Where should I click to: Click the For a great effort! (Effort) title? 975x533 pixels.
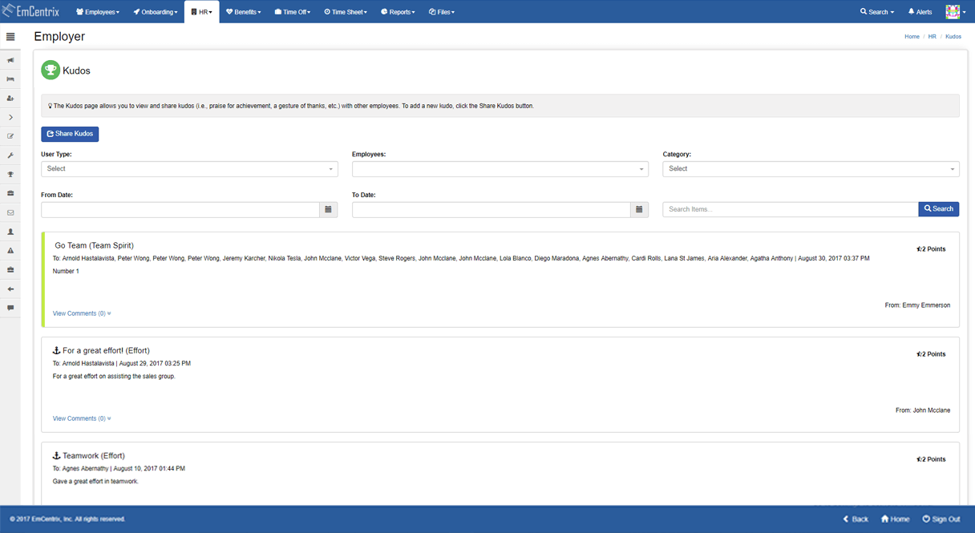(106, 350)
